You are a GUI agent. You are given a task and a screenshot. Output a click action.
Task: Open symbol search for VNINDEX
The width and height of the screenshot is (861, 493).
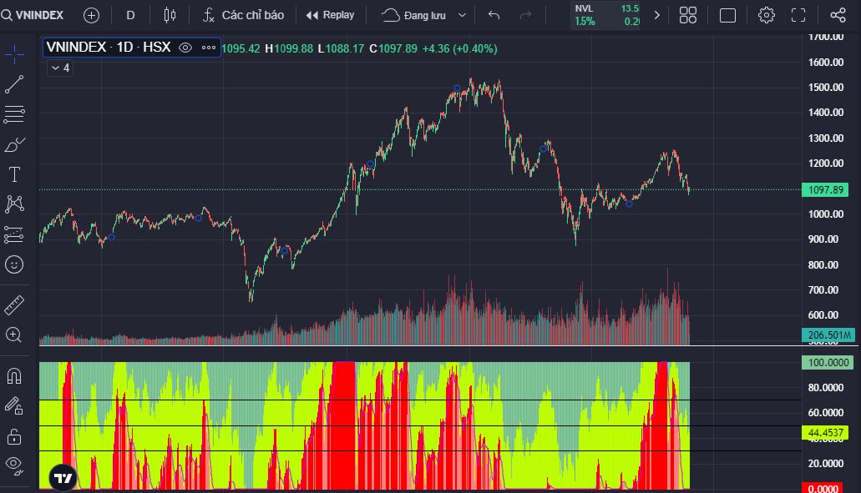33,15
